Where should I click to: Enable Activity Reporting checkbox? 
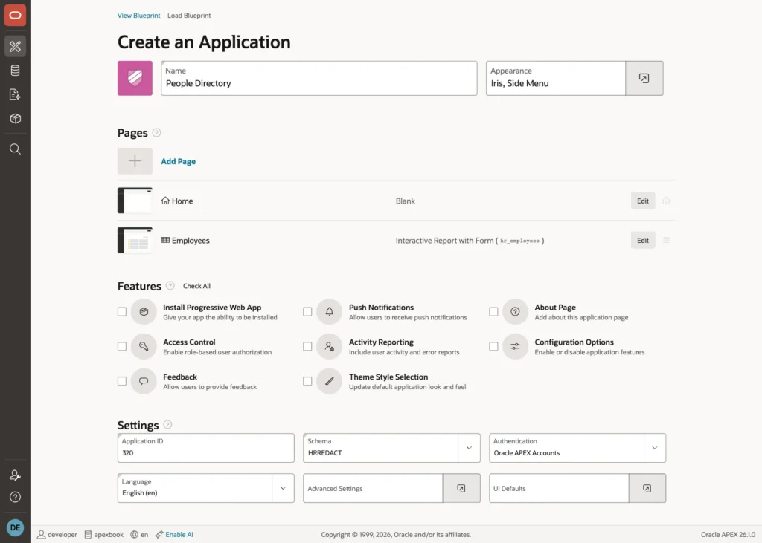click(x=307, y=346)
